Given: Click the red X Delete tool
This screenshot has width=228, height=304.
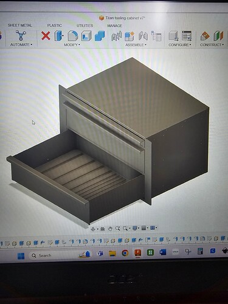Looking at the screenshot, I should click(46, 36).
